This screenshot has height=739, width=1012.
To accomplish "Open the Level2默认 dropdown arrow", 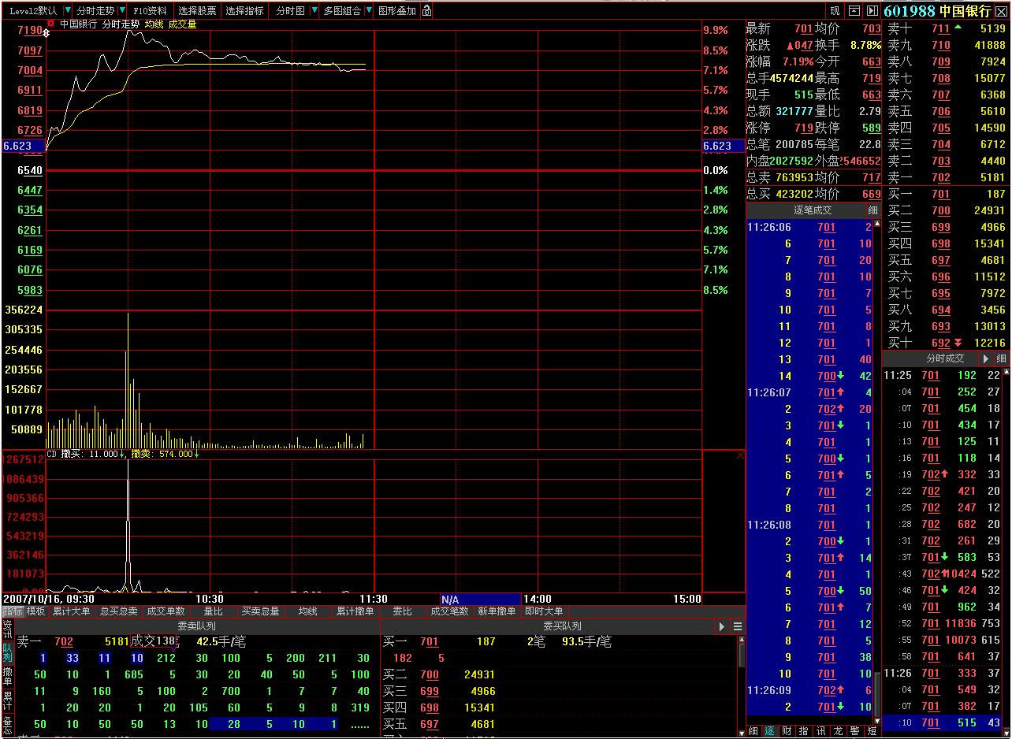I will click(67, 11).
